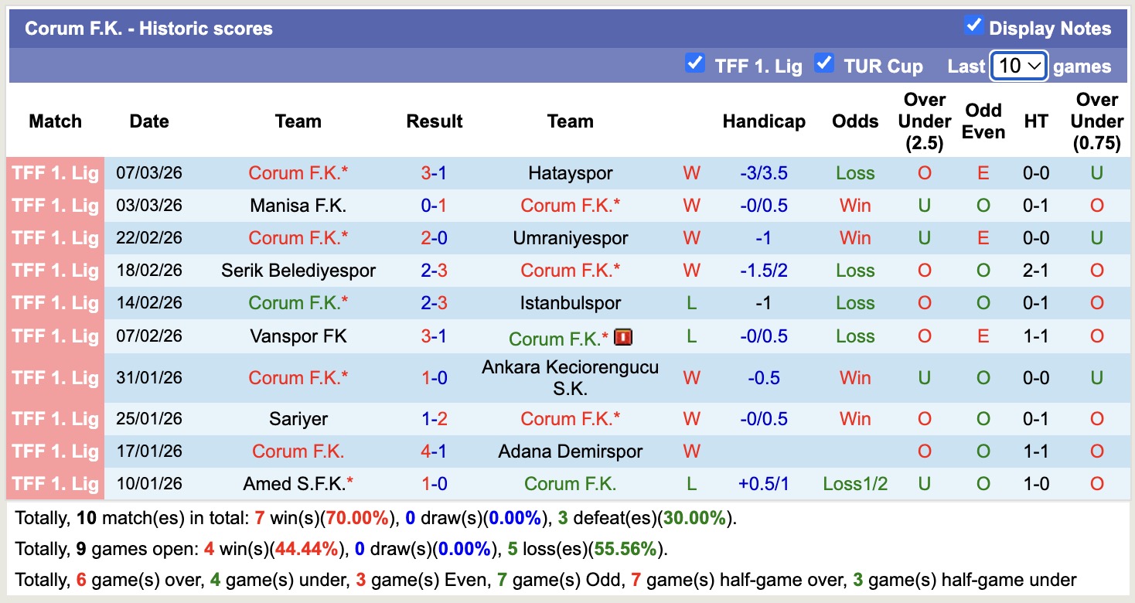The image size is (1135, 603).
Task: Click the 2-3 result versus Istanbulspor
Action: click(434, 303)
